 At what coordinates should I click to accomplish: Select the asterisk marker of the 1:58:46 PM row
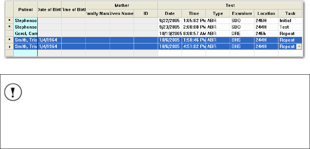(x=10, y=40)
